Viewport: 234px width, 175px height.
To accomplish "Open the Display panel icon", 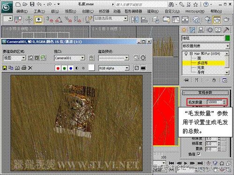I will click(218, 30).
